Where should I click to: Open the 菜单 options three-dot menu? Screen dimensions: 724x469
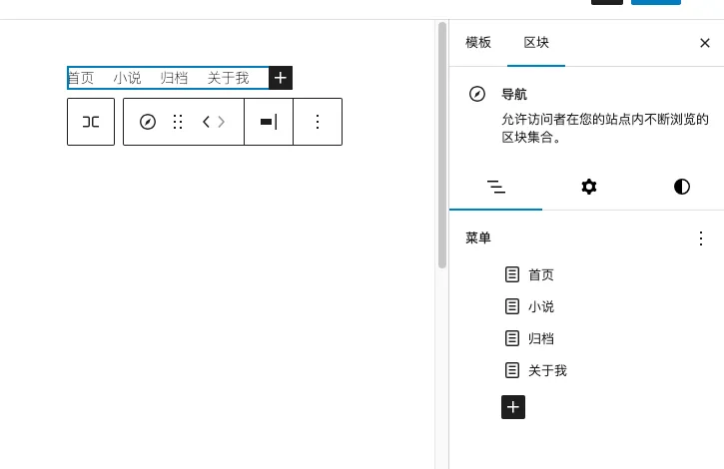tap(701, 238)
